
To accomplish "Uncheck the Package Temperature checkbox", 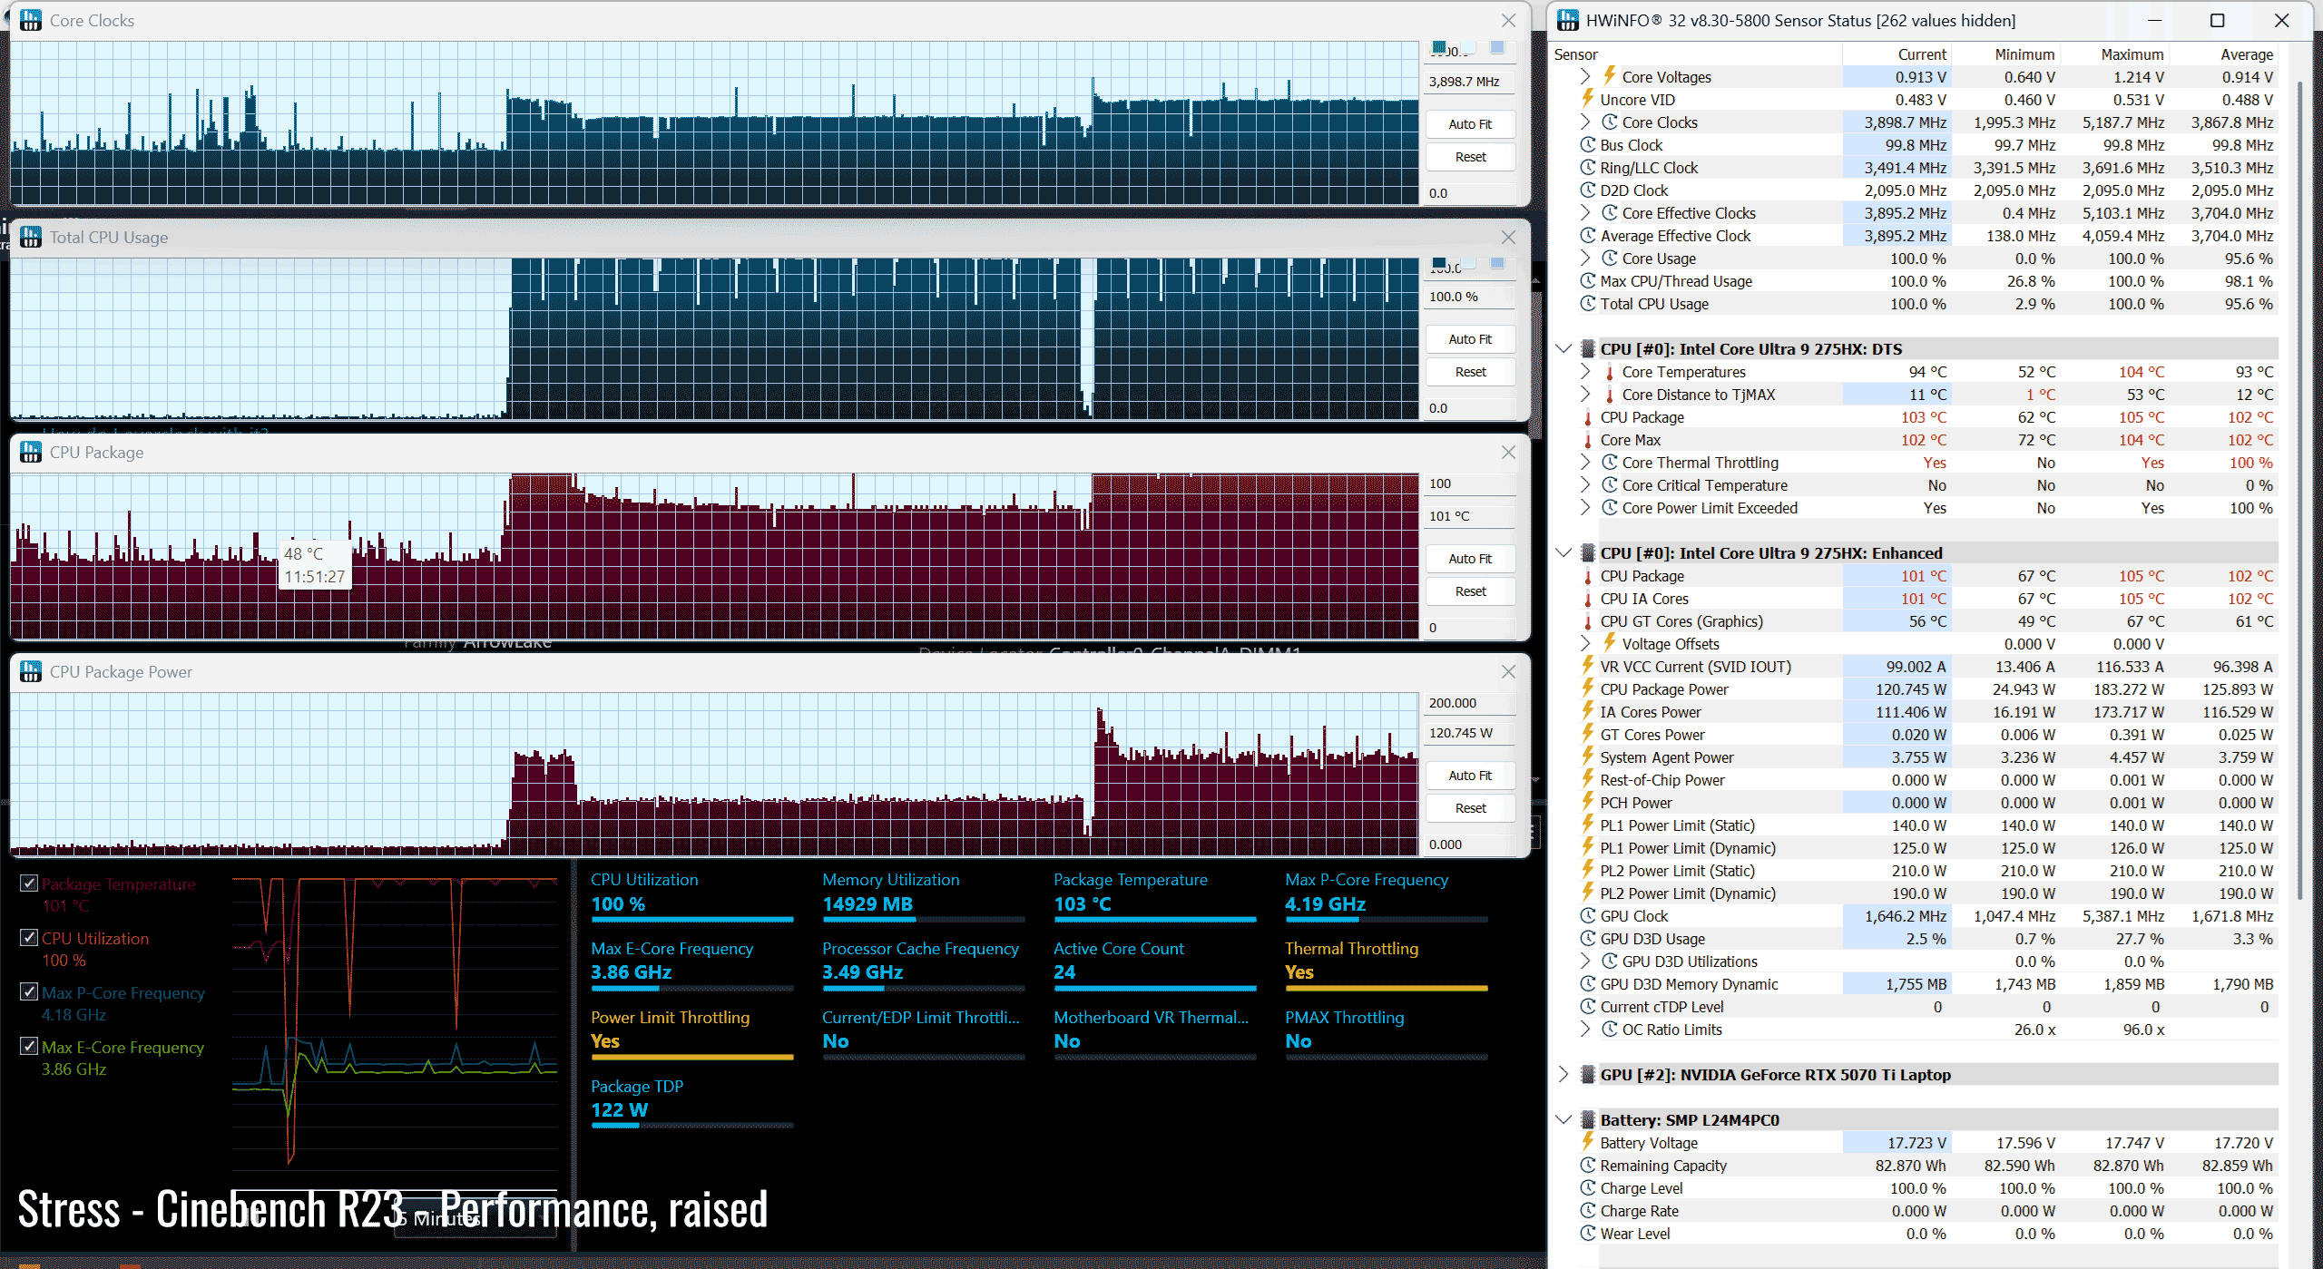I will [29, 883].
